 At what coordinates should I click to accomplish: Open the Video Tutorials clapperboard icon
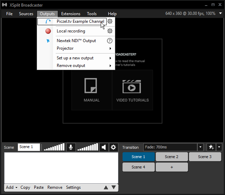pos(132,86)
